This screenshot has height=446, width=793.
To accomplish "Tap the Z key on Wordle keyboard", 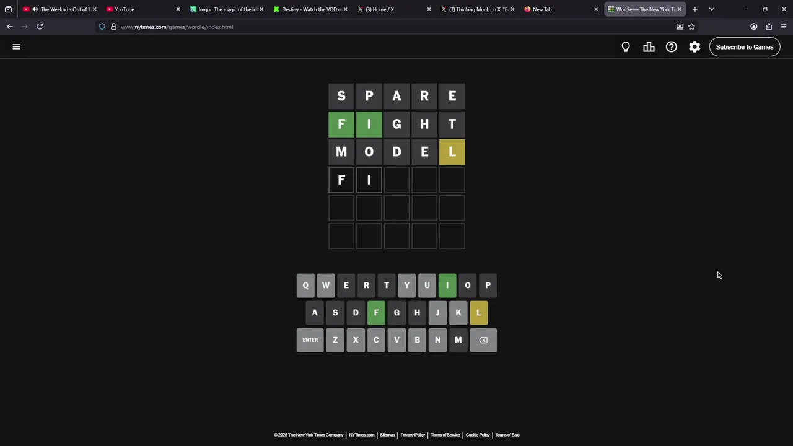I will point(335,340).
